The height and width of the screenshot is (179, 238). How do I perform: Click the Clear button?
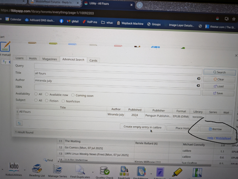(x=219, y=79)
